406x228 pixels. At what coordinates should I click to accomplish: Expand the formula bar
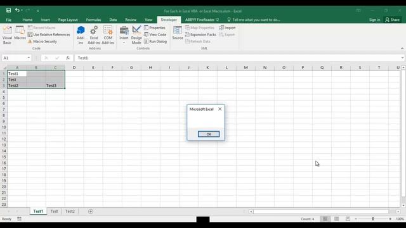point(402,58)
